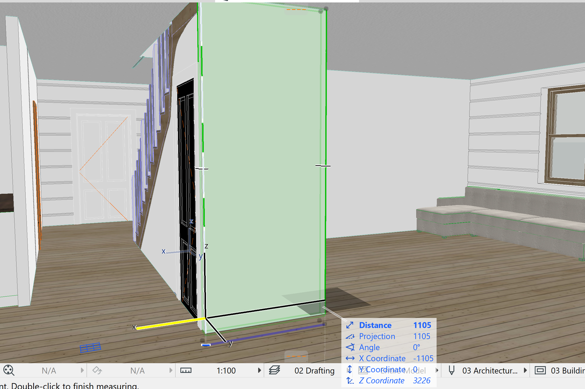Open the orientation N/A dropdown arrow

171,370
